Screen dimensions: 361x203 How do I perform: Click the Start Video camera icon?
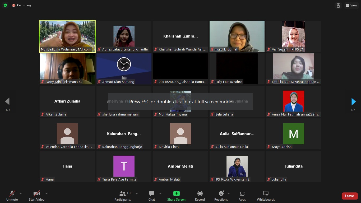click(x=36, y=193)
